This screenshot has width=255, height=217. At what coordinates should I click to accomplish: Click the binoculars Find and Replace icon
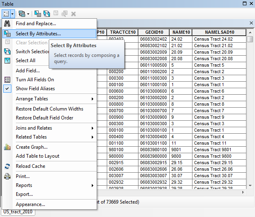(7, 24)
